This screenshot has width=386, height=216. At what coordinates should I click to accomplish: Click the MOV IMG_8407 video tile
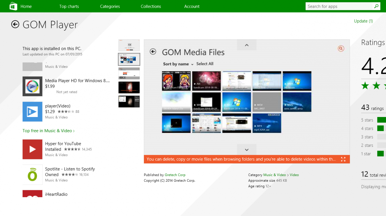click(267, 102)
